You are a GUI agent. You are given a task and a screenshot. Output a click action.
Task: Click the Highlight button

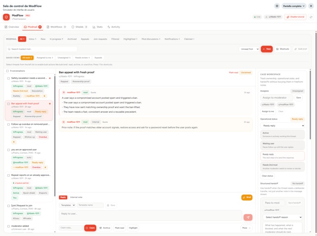coord(133,228)
